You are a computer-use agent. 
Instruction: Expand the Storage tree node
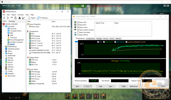click(x=4, y=58)
